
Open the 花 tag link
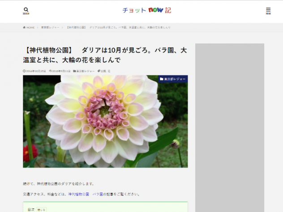[x=109, y=71]
